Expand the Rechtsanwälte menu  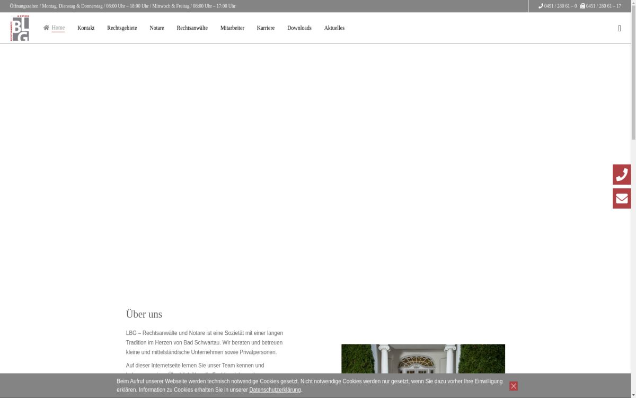[192, 28]
